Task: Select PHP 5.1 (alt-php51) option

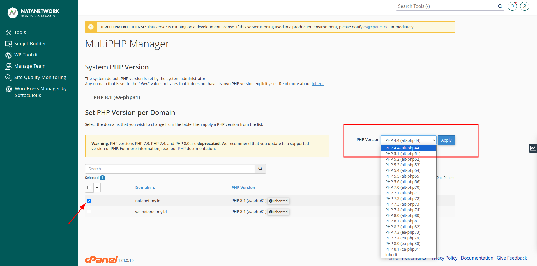Action: coord(408,154)
